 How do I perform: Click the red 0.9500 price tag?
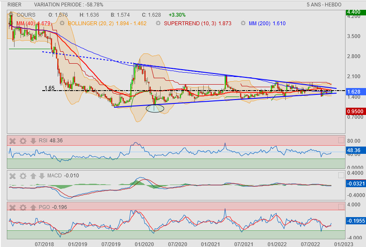pyautogui.click(x=355, y=112)
